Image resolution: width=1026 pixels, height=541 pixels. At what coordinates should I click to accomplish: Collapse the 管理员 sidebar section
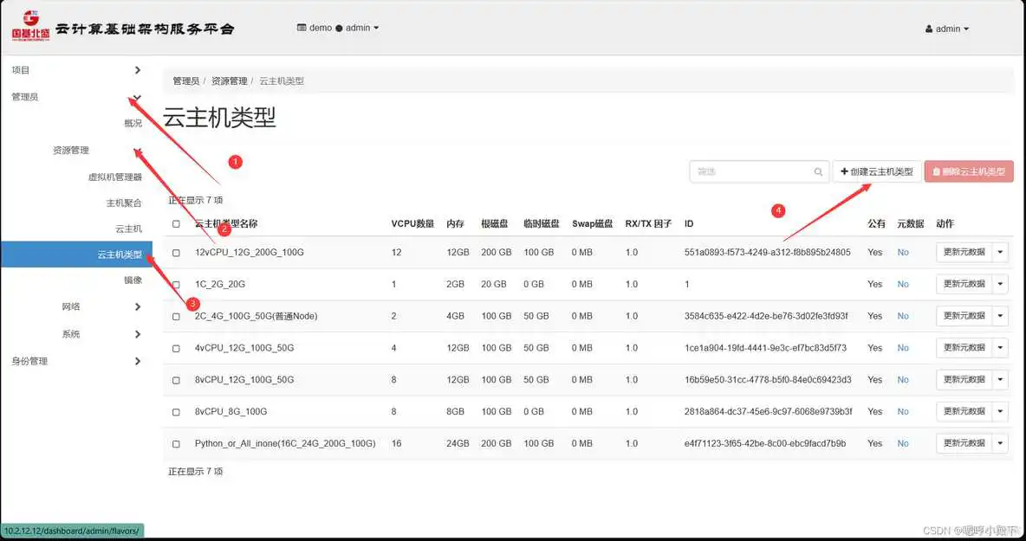click(75, 96)
